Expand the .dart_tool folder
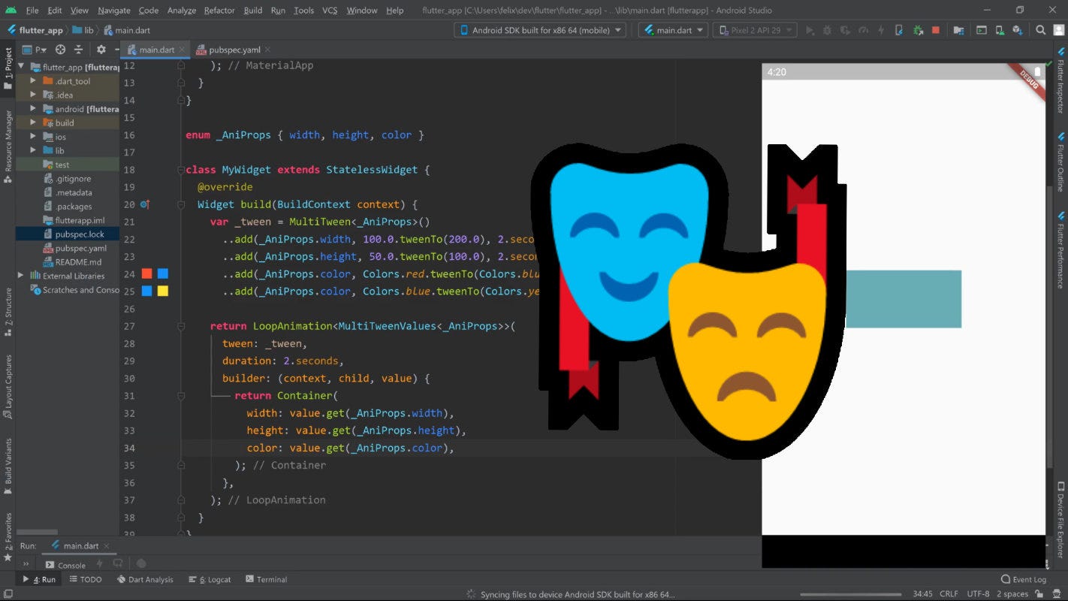Screen dimensions: 1068x601 [33, 81]
